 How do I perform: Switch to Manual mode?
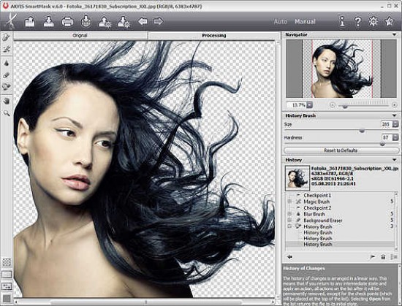(305, 21)
